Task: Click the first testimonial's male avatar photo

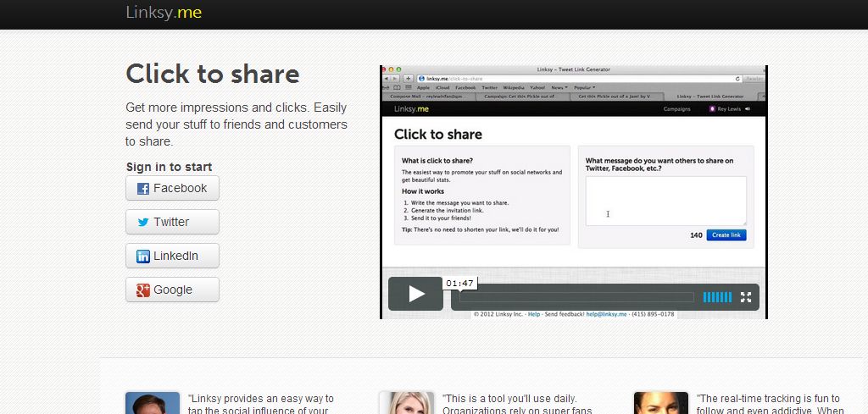Action: pyautogui.click(x=153, y=403)
